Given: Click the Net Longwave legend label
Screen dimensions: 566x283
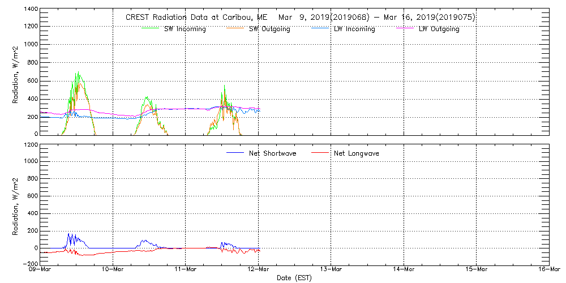Looking at the screenshot, I should pos(357,153).
